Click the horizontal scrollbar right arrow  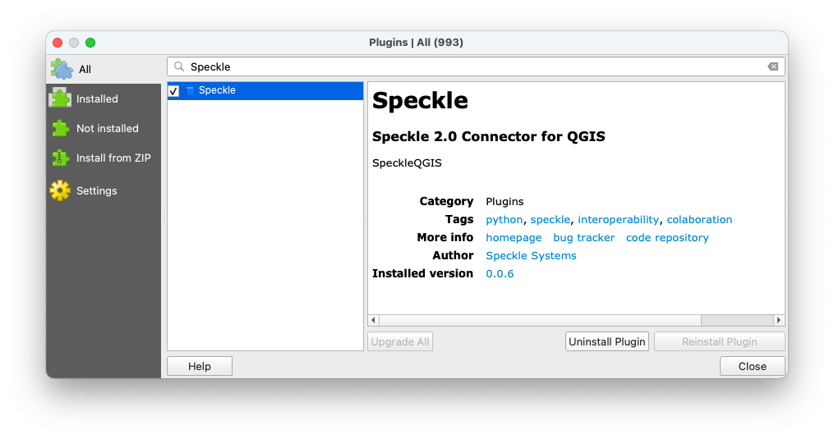pos(779,320)
